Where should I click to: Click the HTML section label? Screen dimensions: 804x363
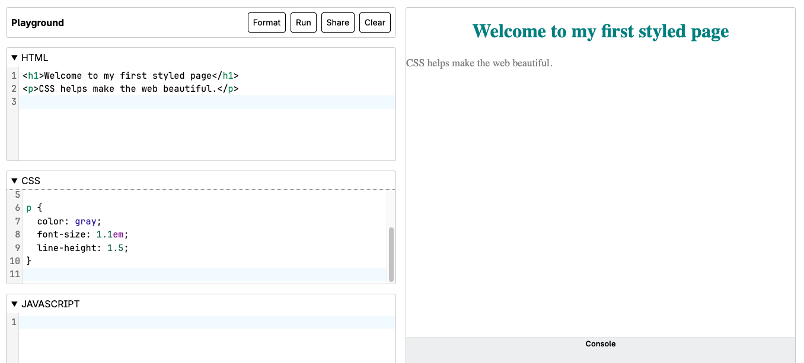click(x=35, y=58)
